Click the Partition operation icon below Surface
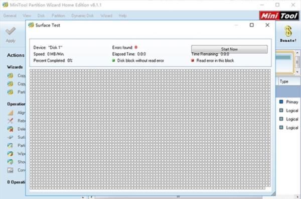The height and width of the screenshot is (199, 301). point(11,146)
